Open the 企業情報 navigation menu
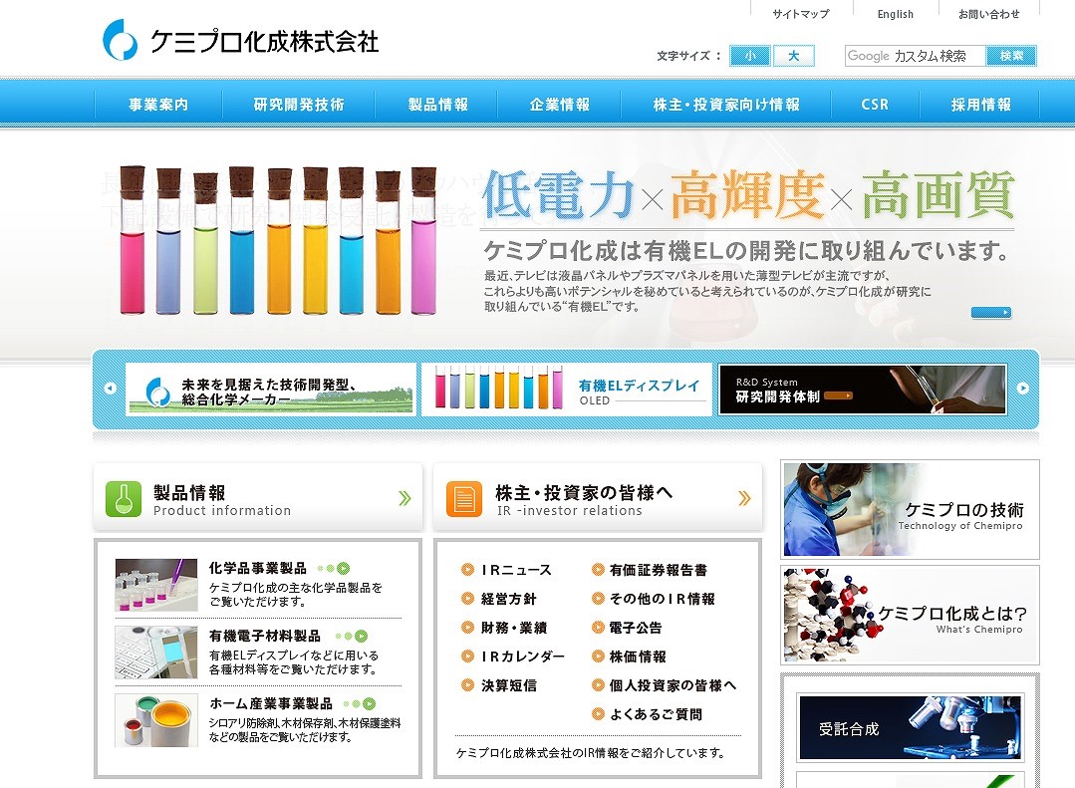Viewport: 1075px width, 788px height. pyautogui.click(x=560, y=105)
